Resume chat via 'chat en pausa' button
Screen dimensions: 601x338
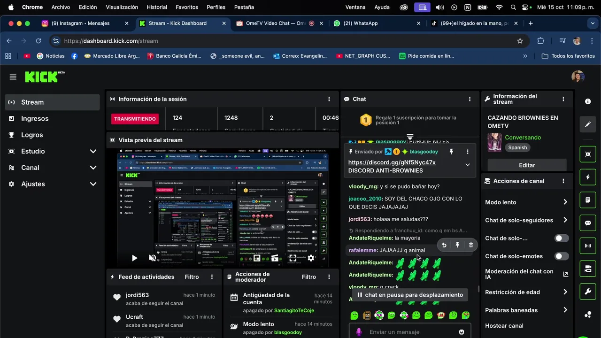click(x=410, y=295)
